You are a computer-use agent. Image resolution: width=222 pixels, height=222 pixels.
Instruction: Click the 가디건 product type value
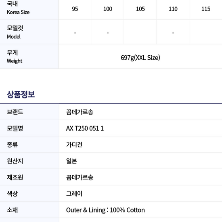(74, 145)
